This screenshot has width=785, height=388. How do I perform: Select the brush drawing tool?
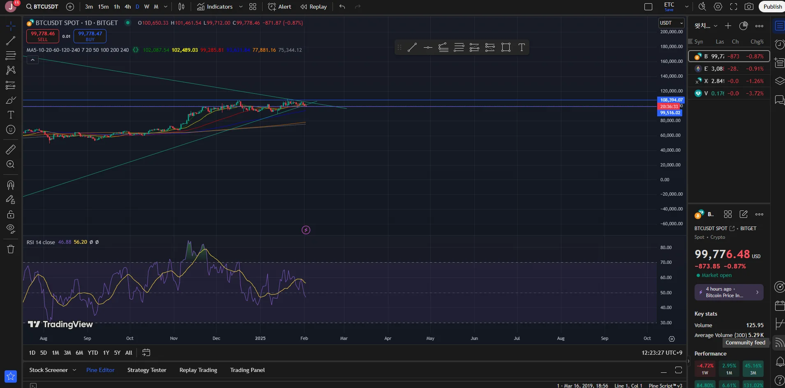[11, 100]
